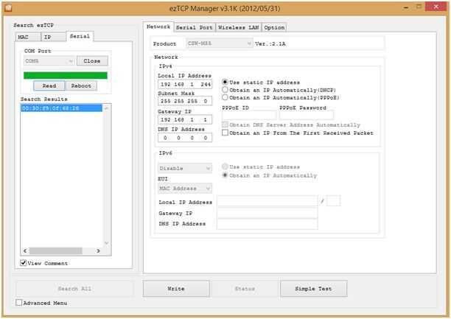Open the Serial Port tab
The height and width of the screenshot is (319, 451).
pyautogui.click(x=195, y=27)
